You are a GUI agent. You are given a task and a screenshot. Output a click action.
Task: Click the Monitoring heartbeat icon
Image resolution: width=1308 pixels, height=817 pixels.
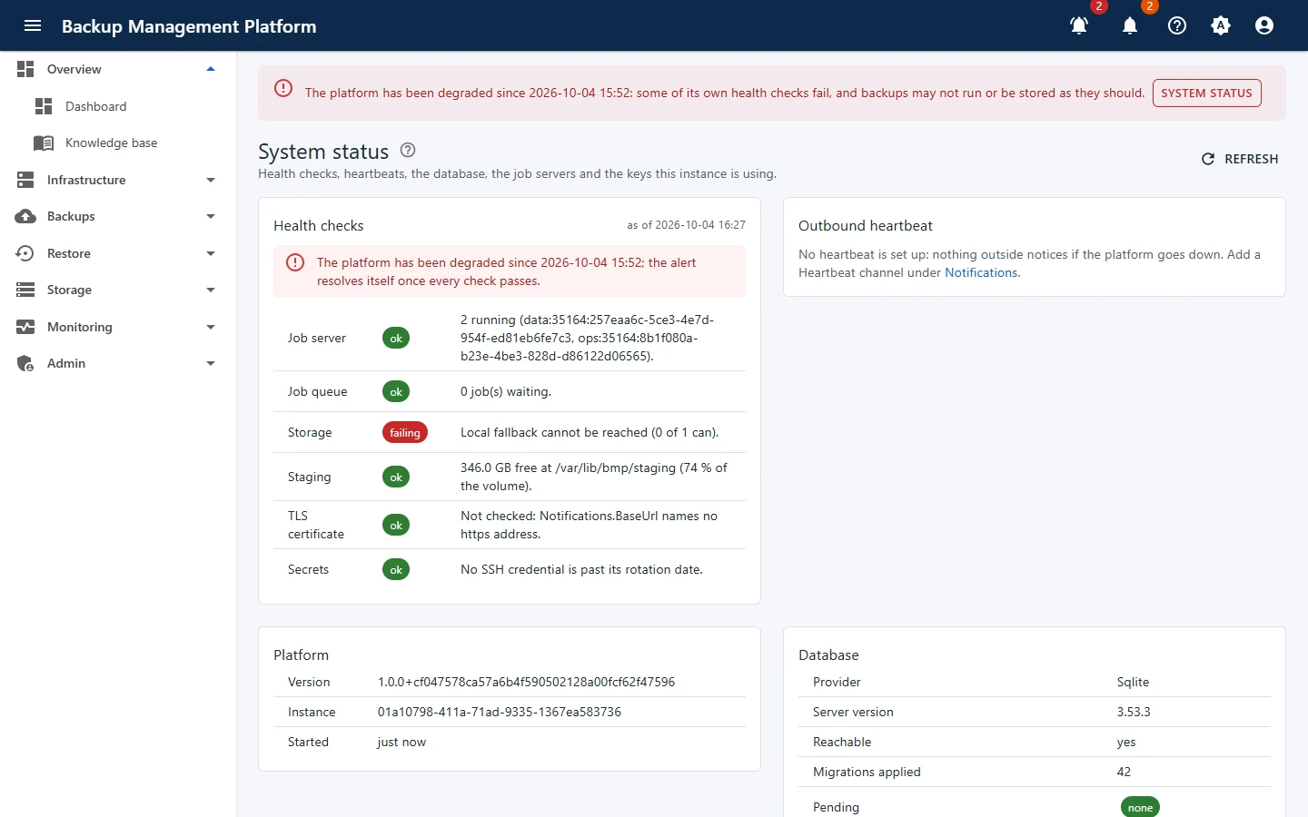coord(25,327)
